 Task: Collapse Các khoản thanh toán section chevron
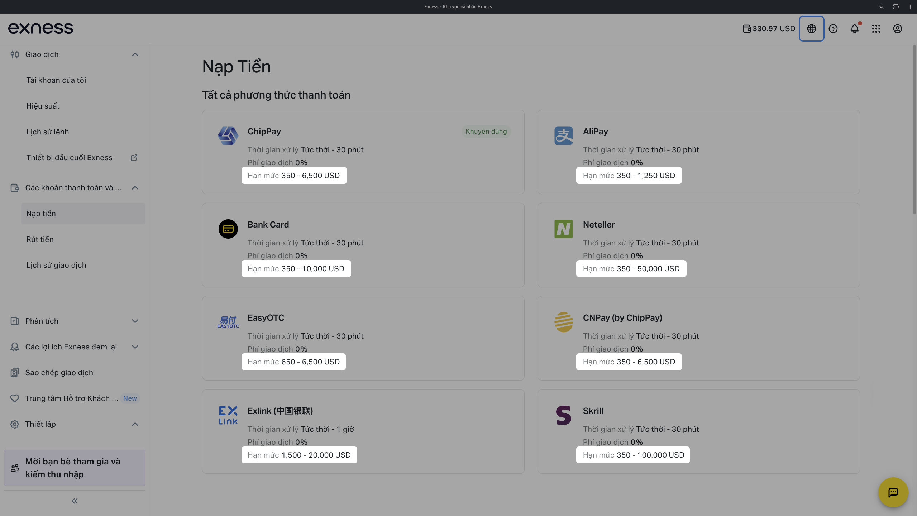tap(135, 188)
